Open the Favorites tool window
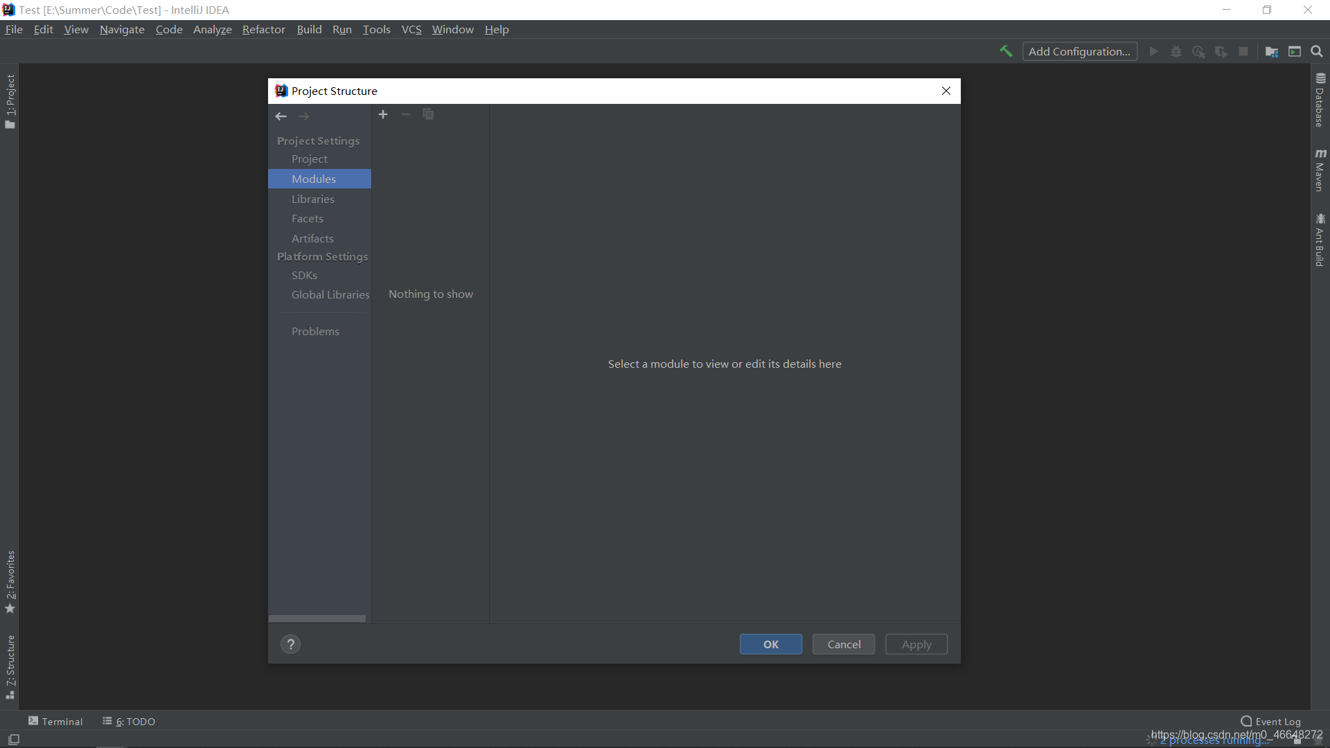 pos(10,582)
